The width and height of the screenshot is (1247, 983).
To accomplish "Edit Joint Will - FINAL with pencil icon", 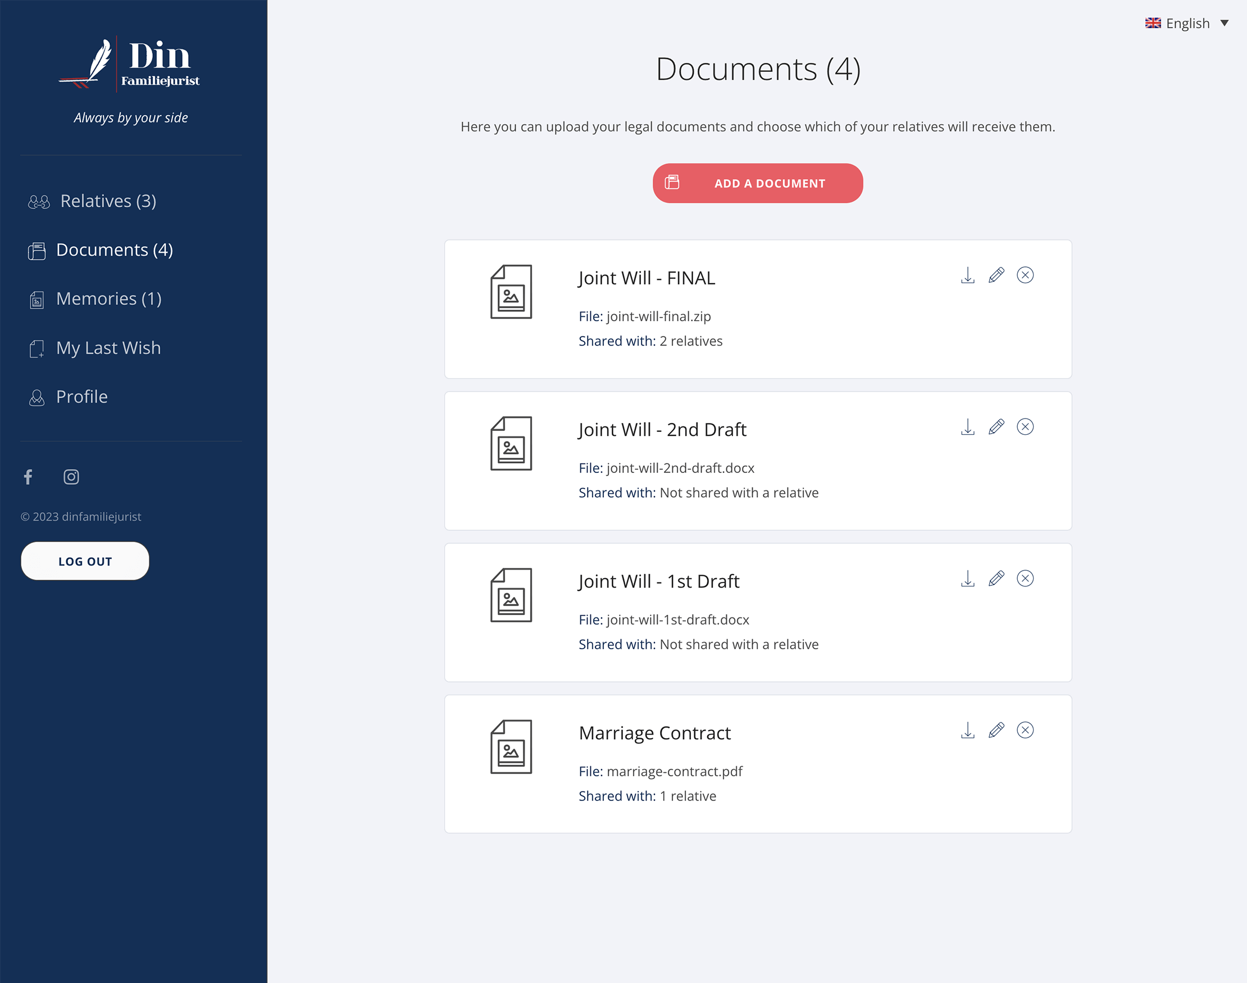I will point(996,275).
